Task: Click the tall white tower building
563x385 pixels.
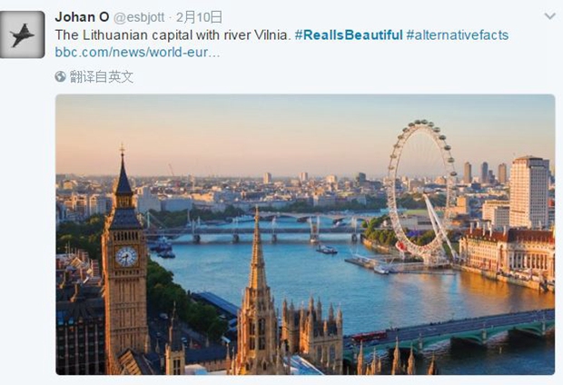Action: [x=528, y=192]
